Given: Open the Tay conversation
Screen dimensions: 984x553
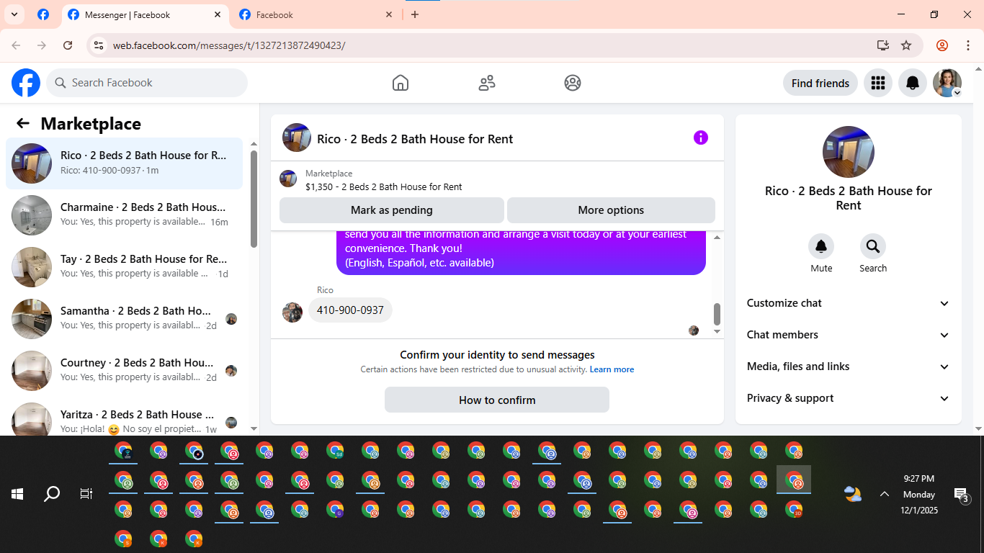Looking at the screenshot, I should point(124,267).
